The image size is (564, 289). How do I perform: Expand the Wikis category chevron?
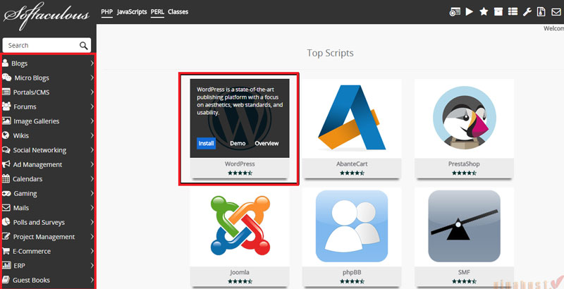[x=92, y=135]
